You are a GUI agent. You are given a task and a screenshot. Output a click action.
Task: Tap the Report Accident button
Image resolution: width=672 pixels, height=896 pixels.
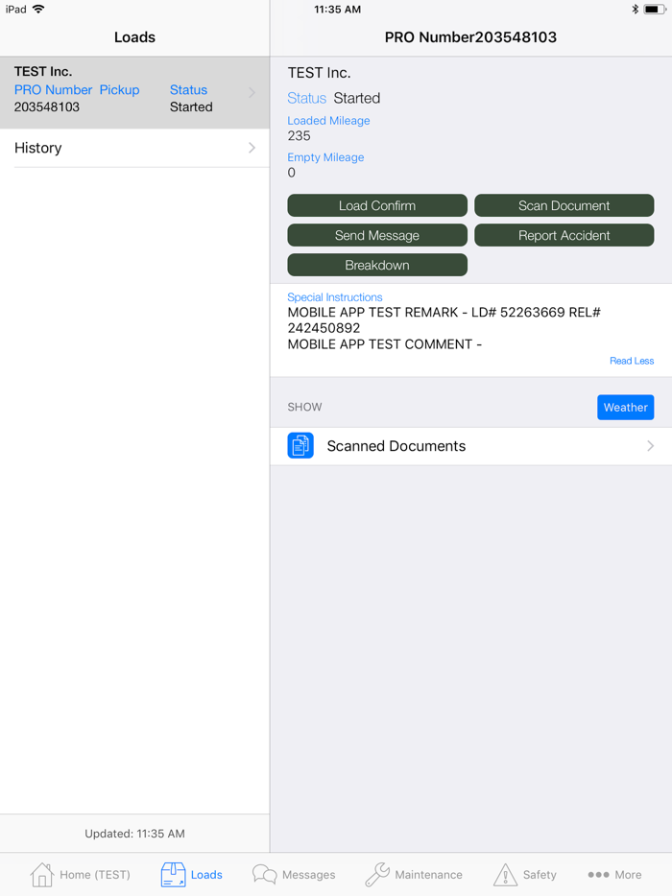pyautogui.click(x=564, y=235)
